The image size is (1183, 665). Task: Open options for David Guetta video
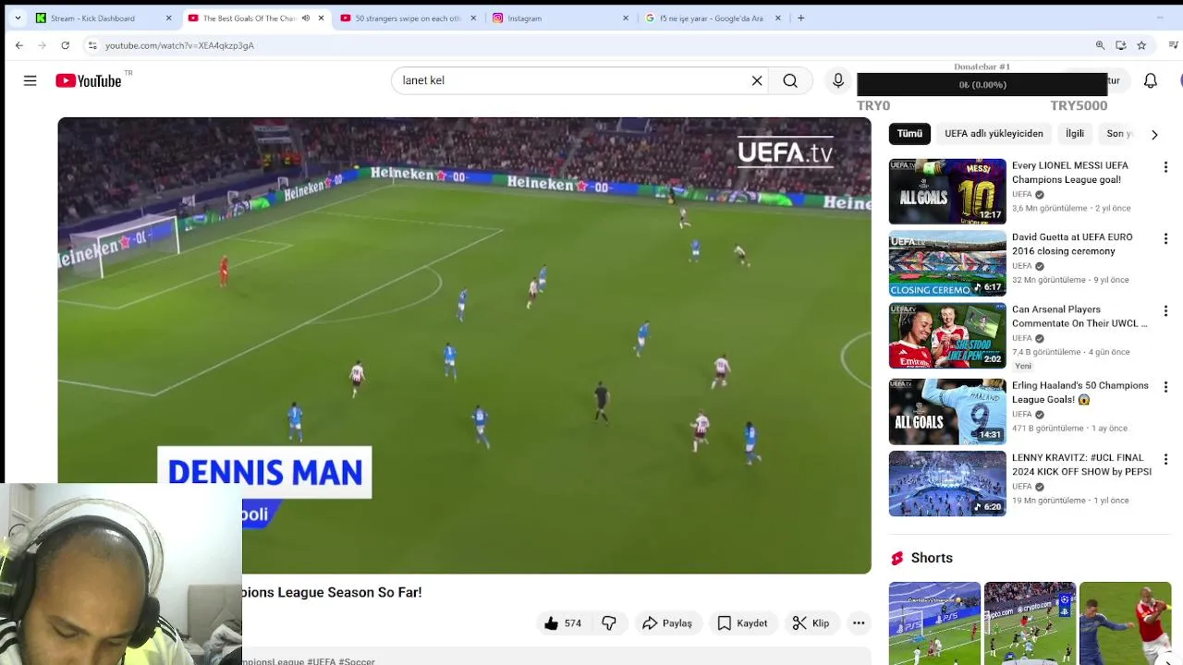pyautogui.click(x=1165, y=239)
